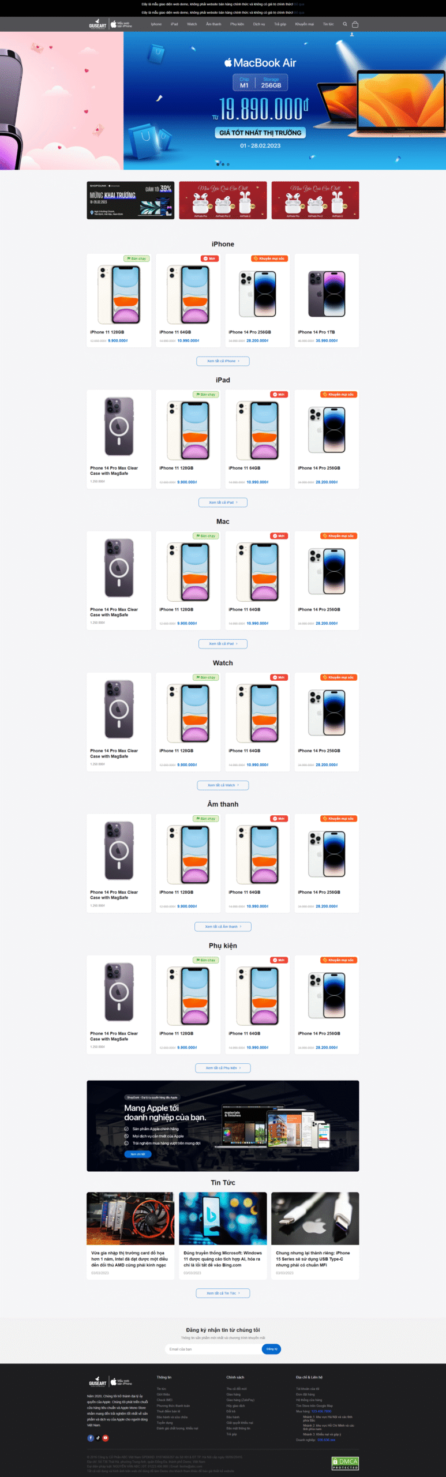This screenshot has height=1477, width=446.
Task: Expand 'Xem tất cả Tin Tức' link
Action: pyautogui.click(x=223, y=1293)
